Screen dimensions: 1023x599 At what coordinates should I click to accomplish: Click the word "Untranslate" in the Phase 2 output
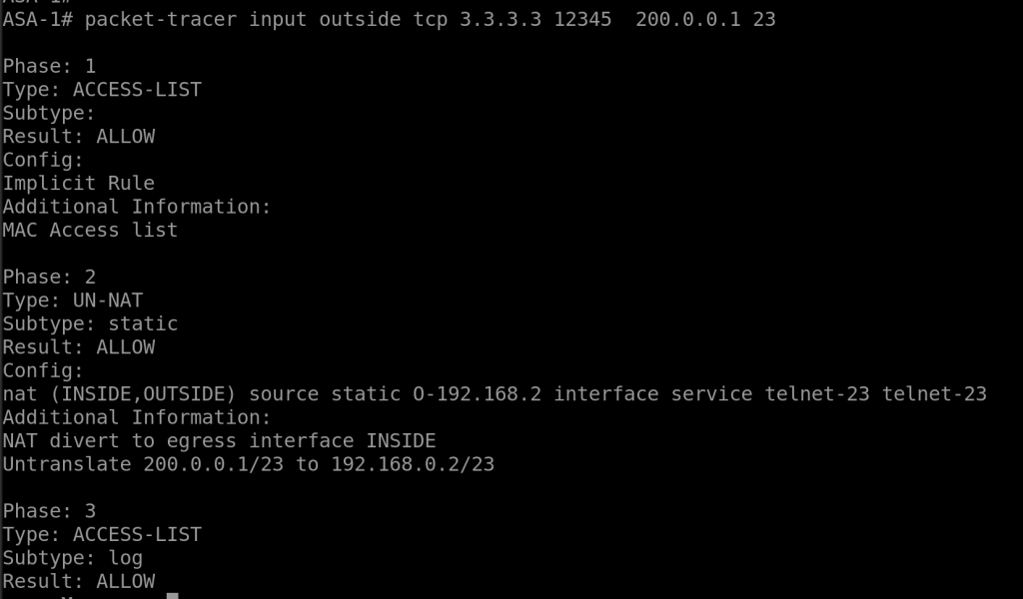point(67,464)
